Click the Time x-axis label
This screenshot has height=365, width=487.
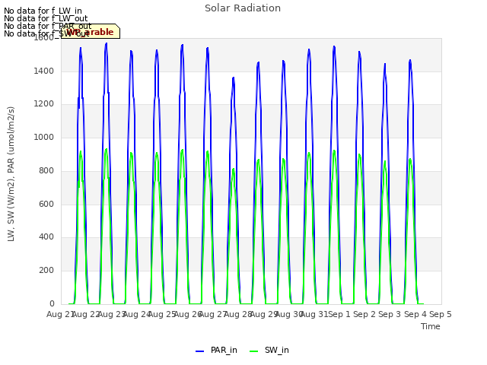pos(431,326)
